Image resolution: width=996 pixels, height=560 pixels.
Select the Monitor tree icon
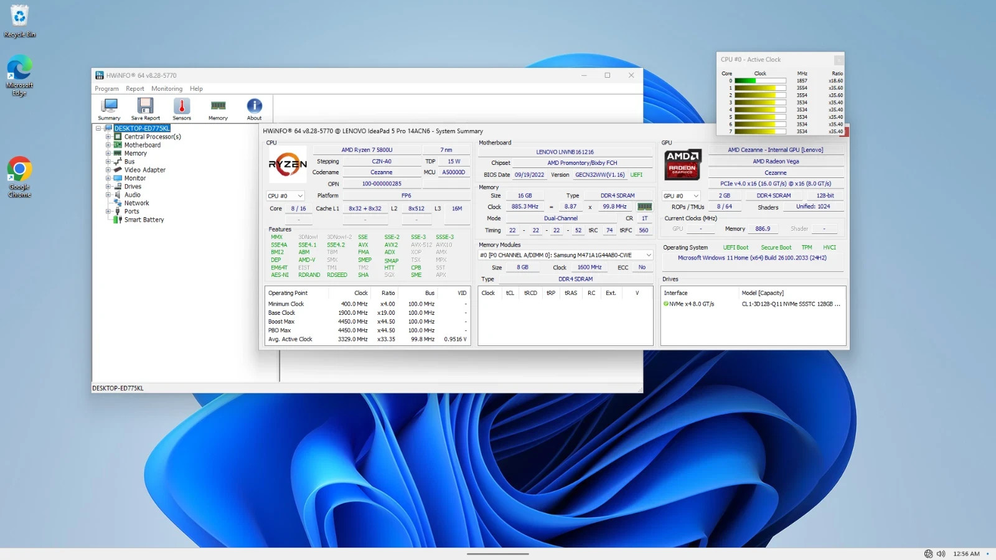pos(118,178)
